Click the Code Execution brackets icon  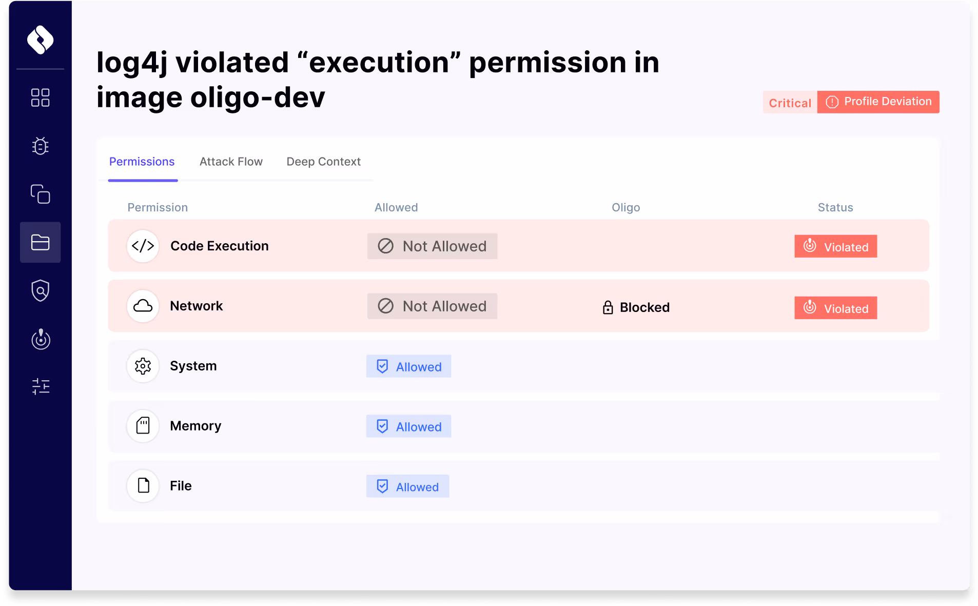143,246
